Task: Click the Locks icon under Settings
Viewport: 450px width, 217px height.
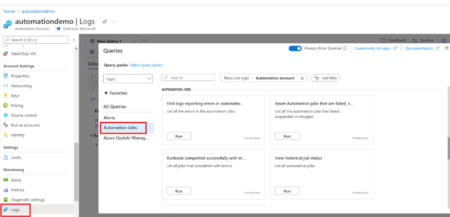Action: pyautogui.click(x=6, y=157)
